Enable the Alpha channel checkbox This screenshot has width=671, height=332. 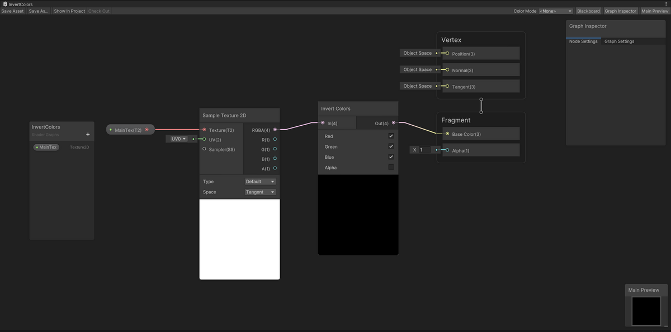391,167
